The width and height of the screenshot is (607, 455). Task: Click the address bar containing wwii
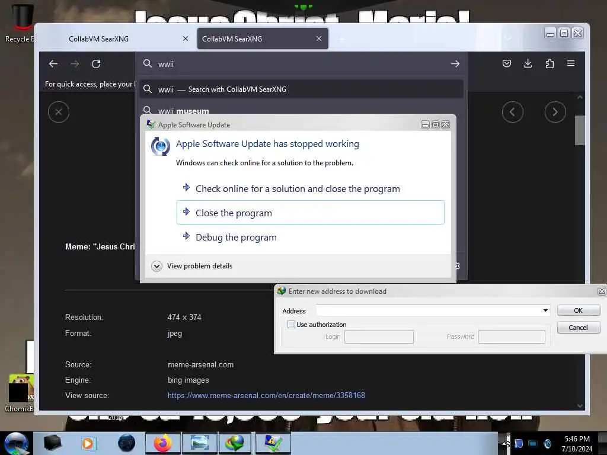click(301, 64)
